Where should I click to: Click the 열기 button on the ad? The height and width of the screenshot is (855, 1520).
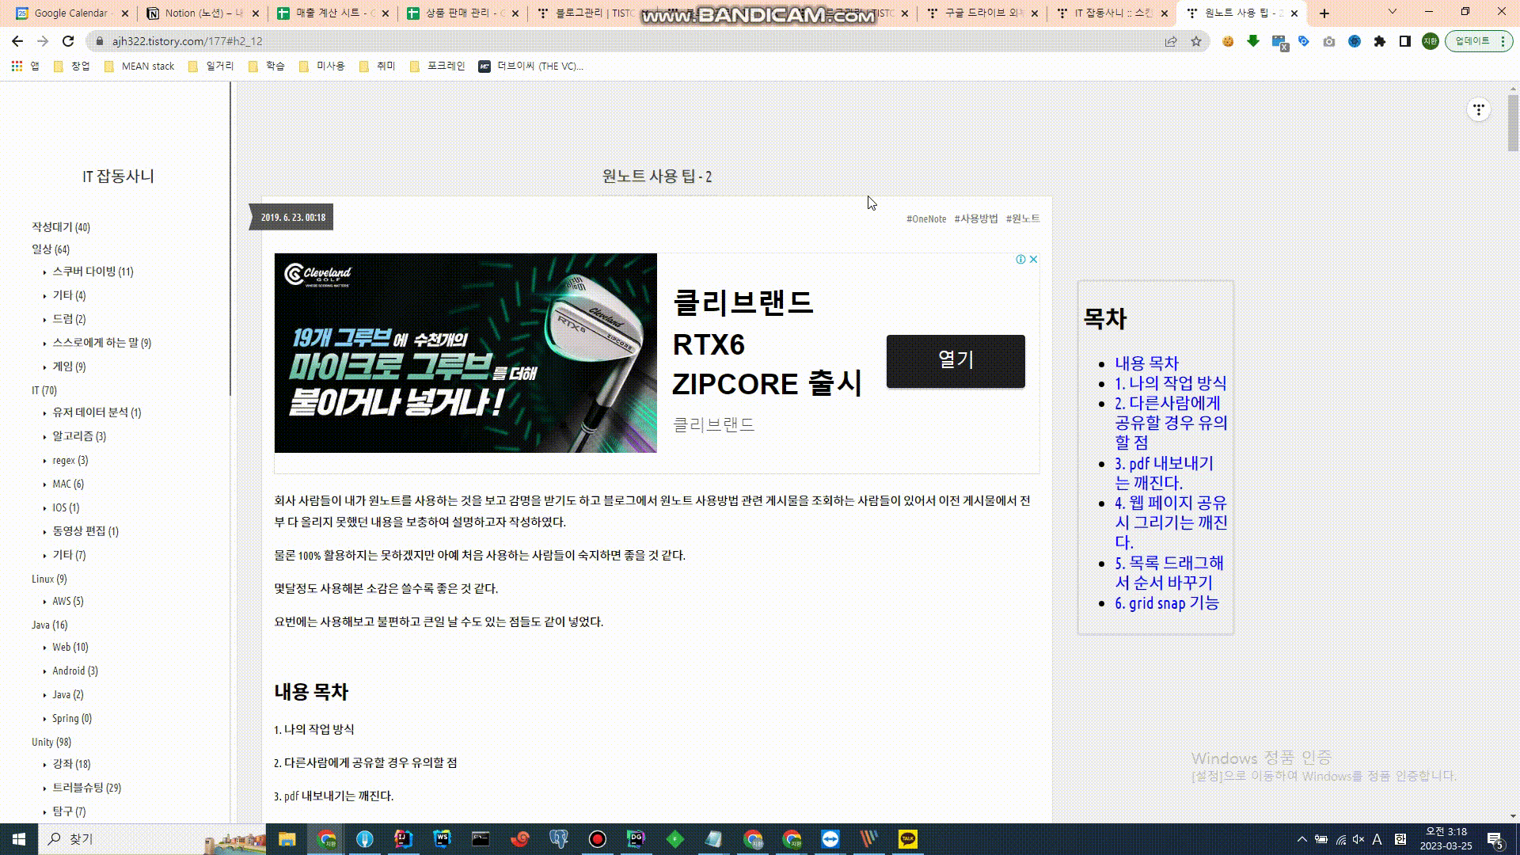click(955, 360)
